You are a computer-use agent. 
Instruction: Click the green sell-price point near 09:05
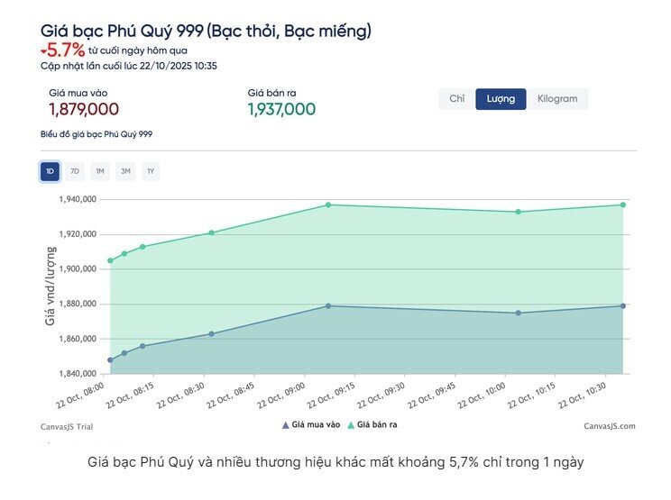328,205
